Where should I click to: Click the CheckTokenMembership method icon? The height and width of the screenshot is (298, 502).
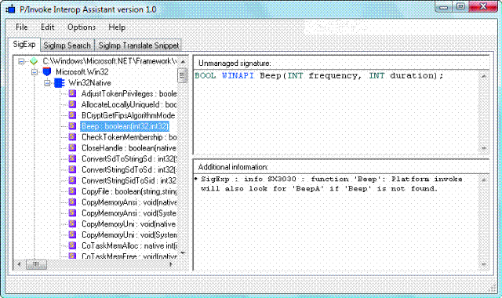click(72, 137)
